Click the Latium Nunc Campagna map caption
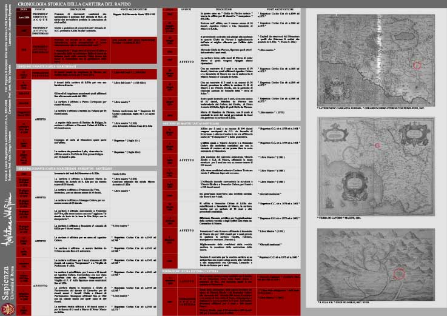447x316 pixels. [355, 108]
